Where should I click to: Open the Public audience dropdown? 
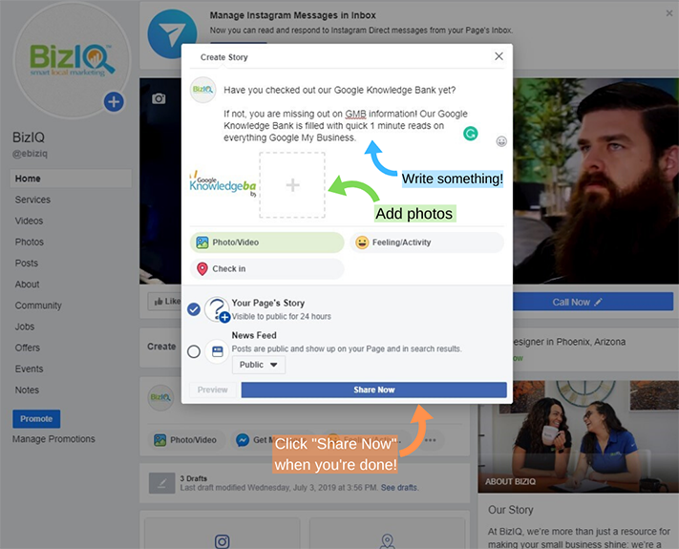259,365
